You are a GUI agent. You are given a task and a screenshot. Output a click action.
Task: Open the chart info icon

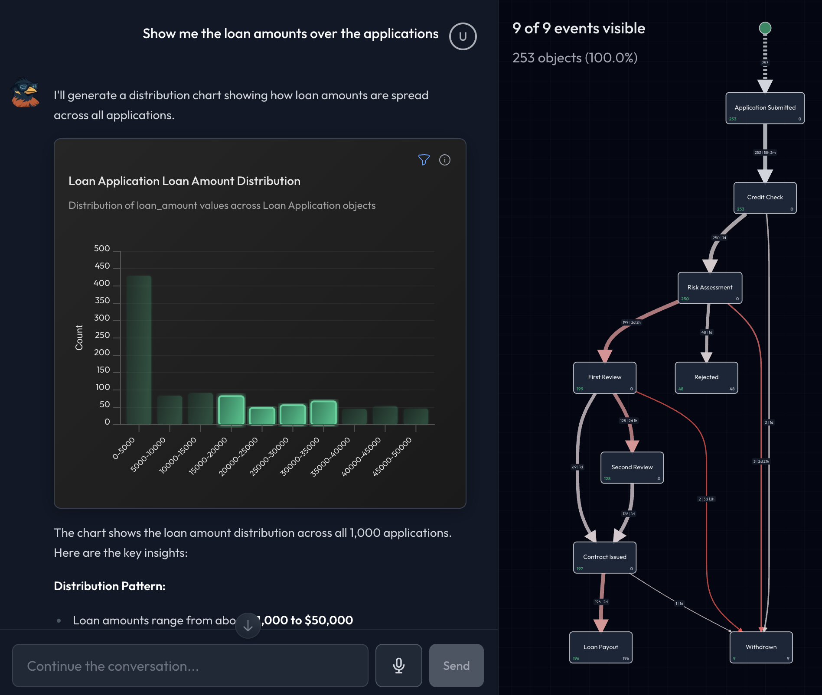[x=444, y=160]
